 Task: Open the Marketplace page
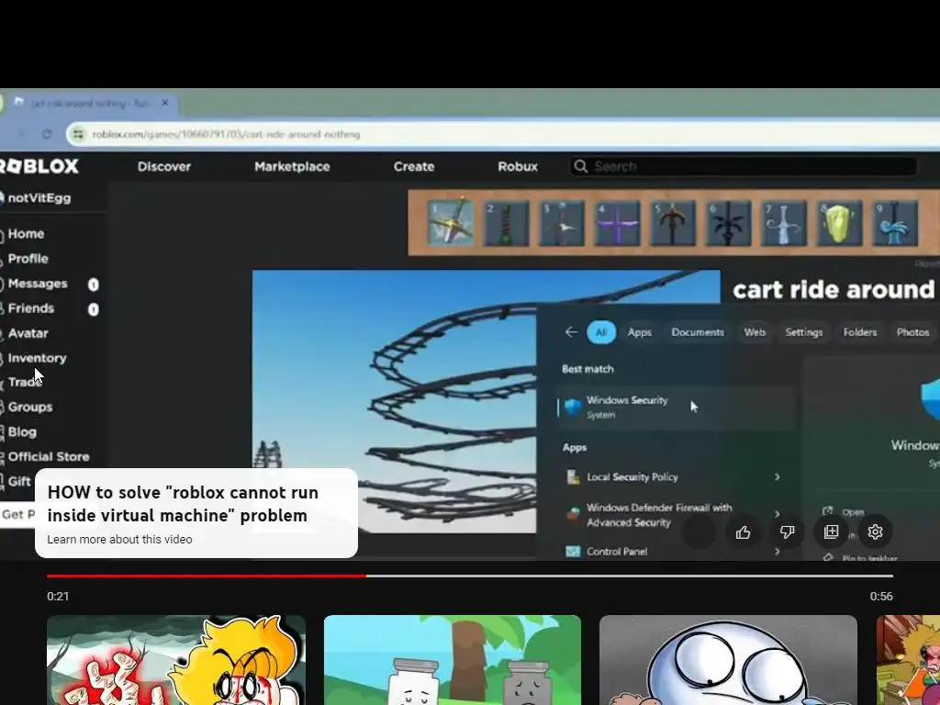coord(292,167)
